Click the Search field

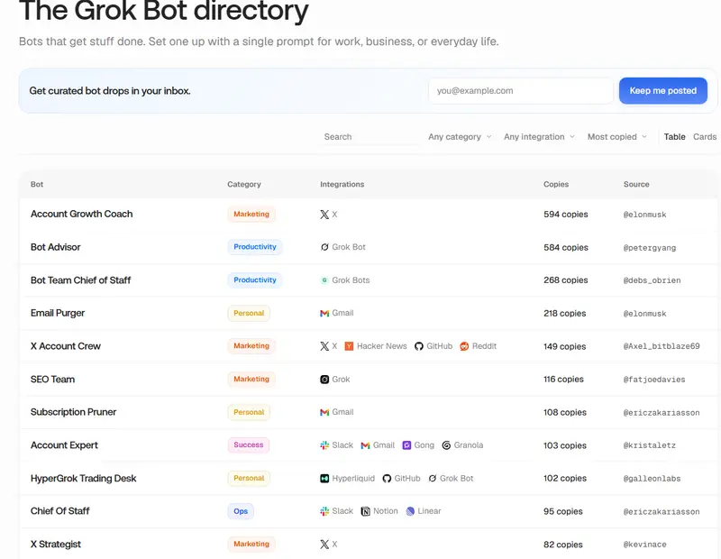tap(370, 137)
